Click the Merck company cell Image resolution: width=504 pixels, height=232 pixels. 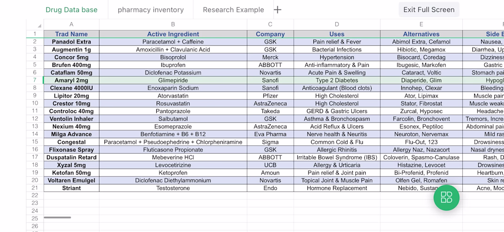pos(270,57)
